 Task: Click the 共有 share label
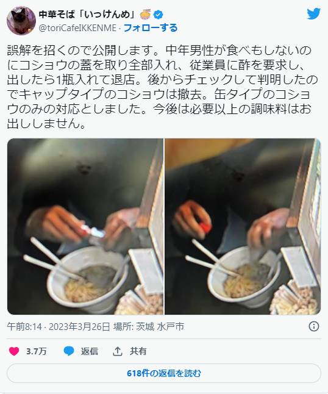(138, 351)
